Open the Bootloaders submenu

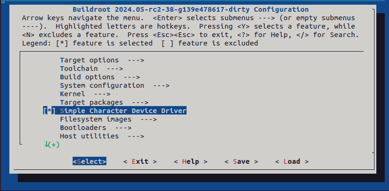96,128
